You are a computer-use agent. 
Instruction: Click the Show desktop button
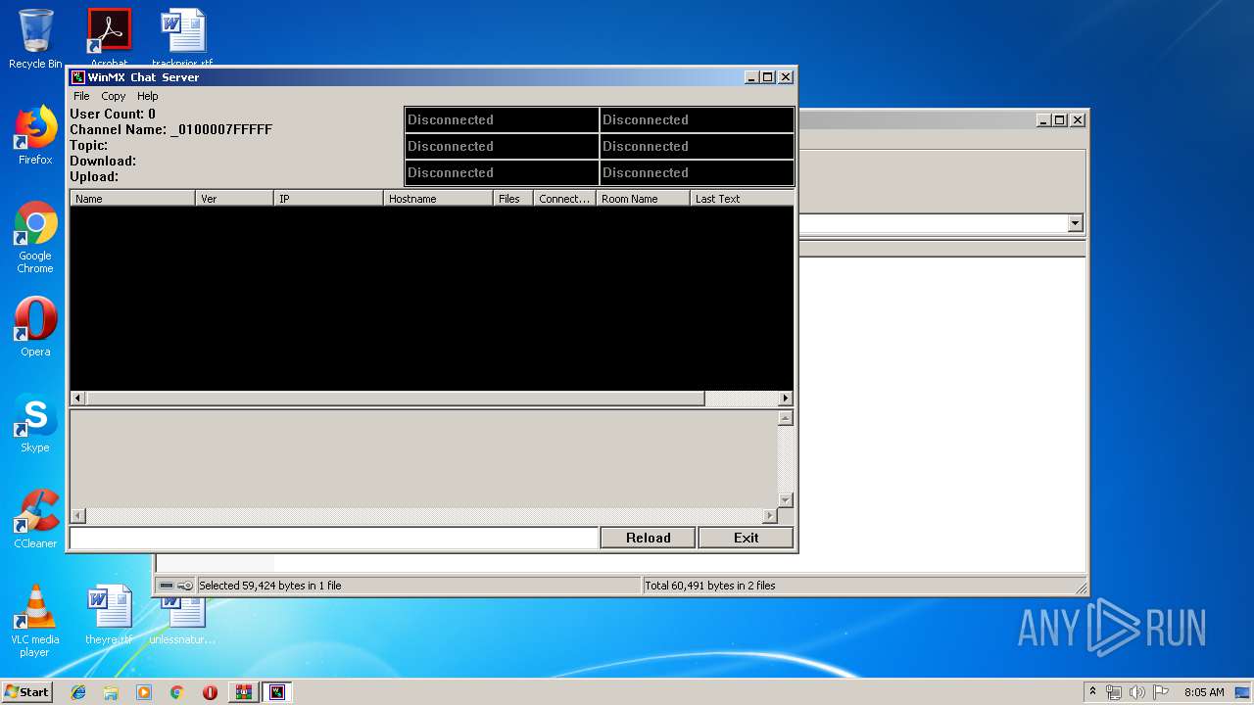click(x=1244, y=692)
